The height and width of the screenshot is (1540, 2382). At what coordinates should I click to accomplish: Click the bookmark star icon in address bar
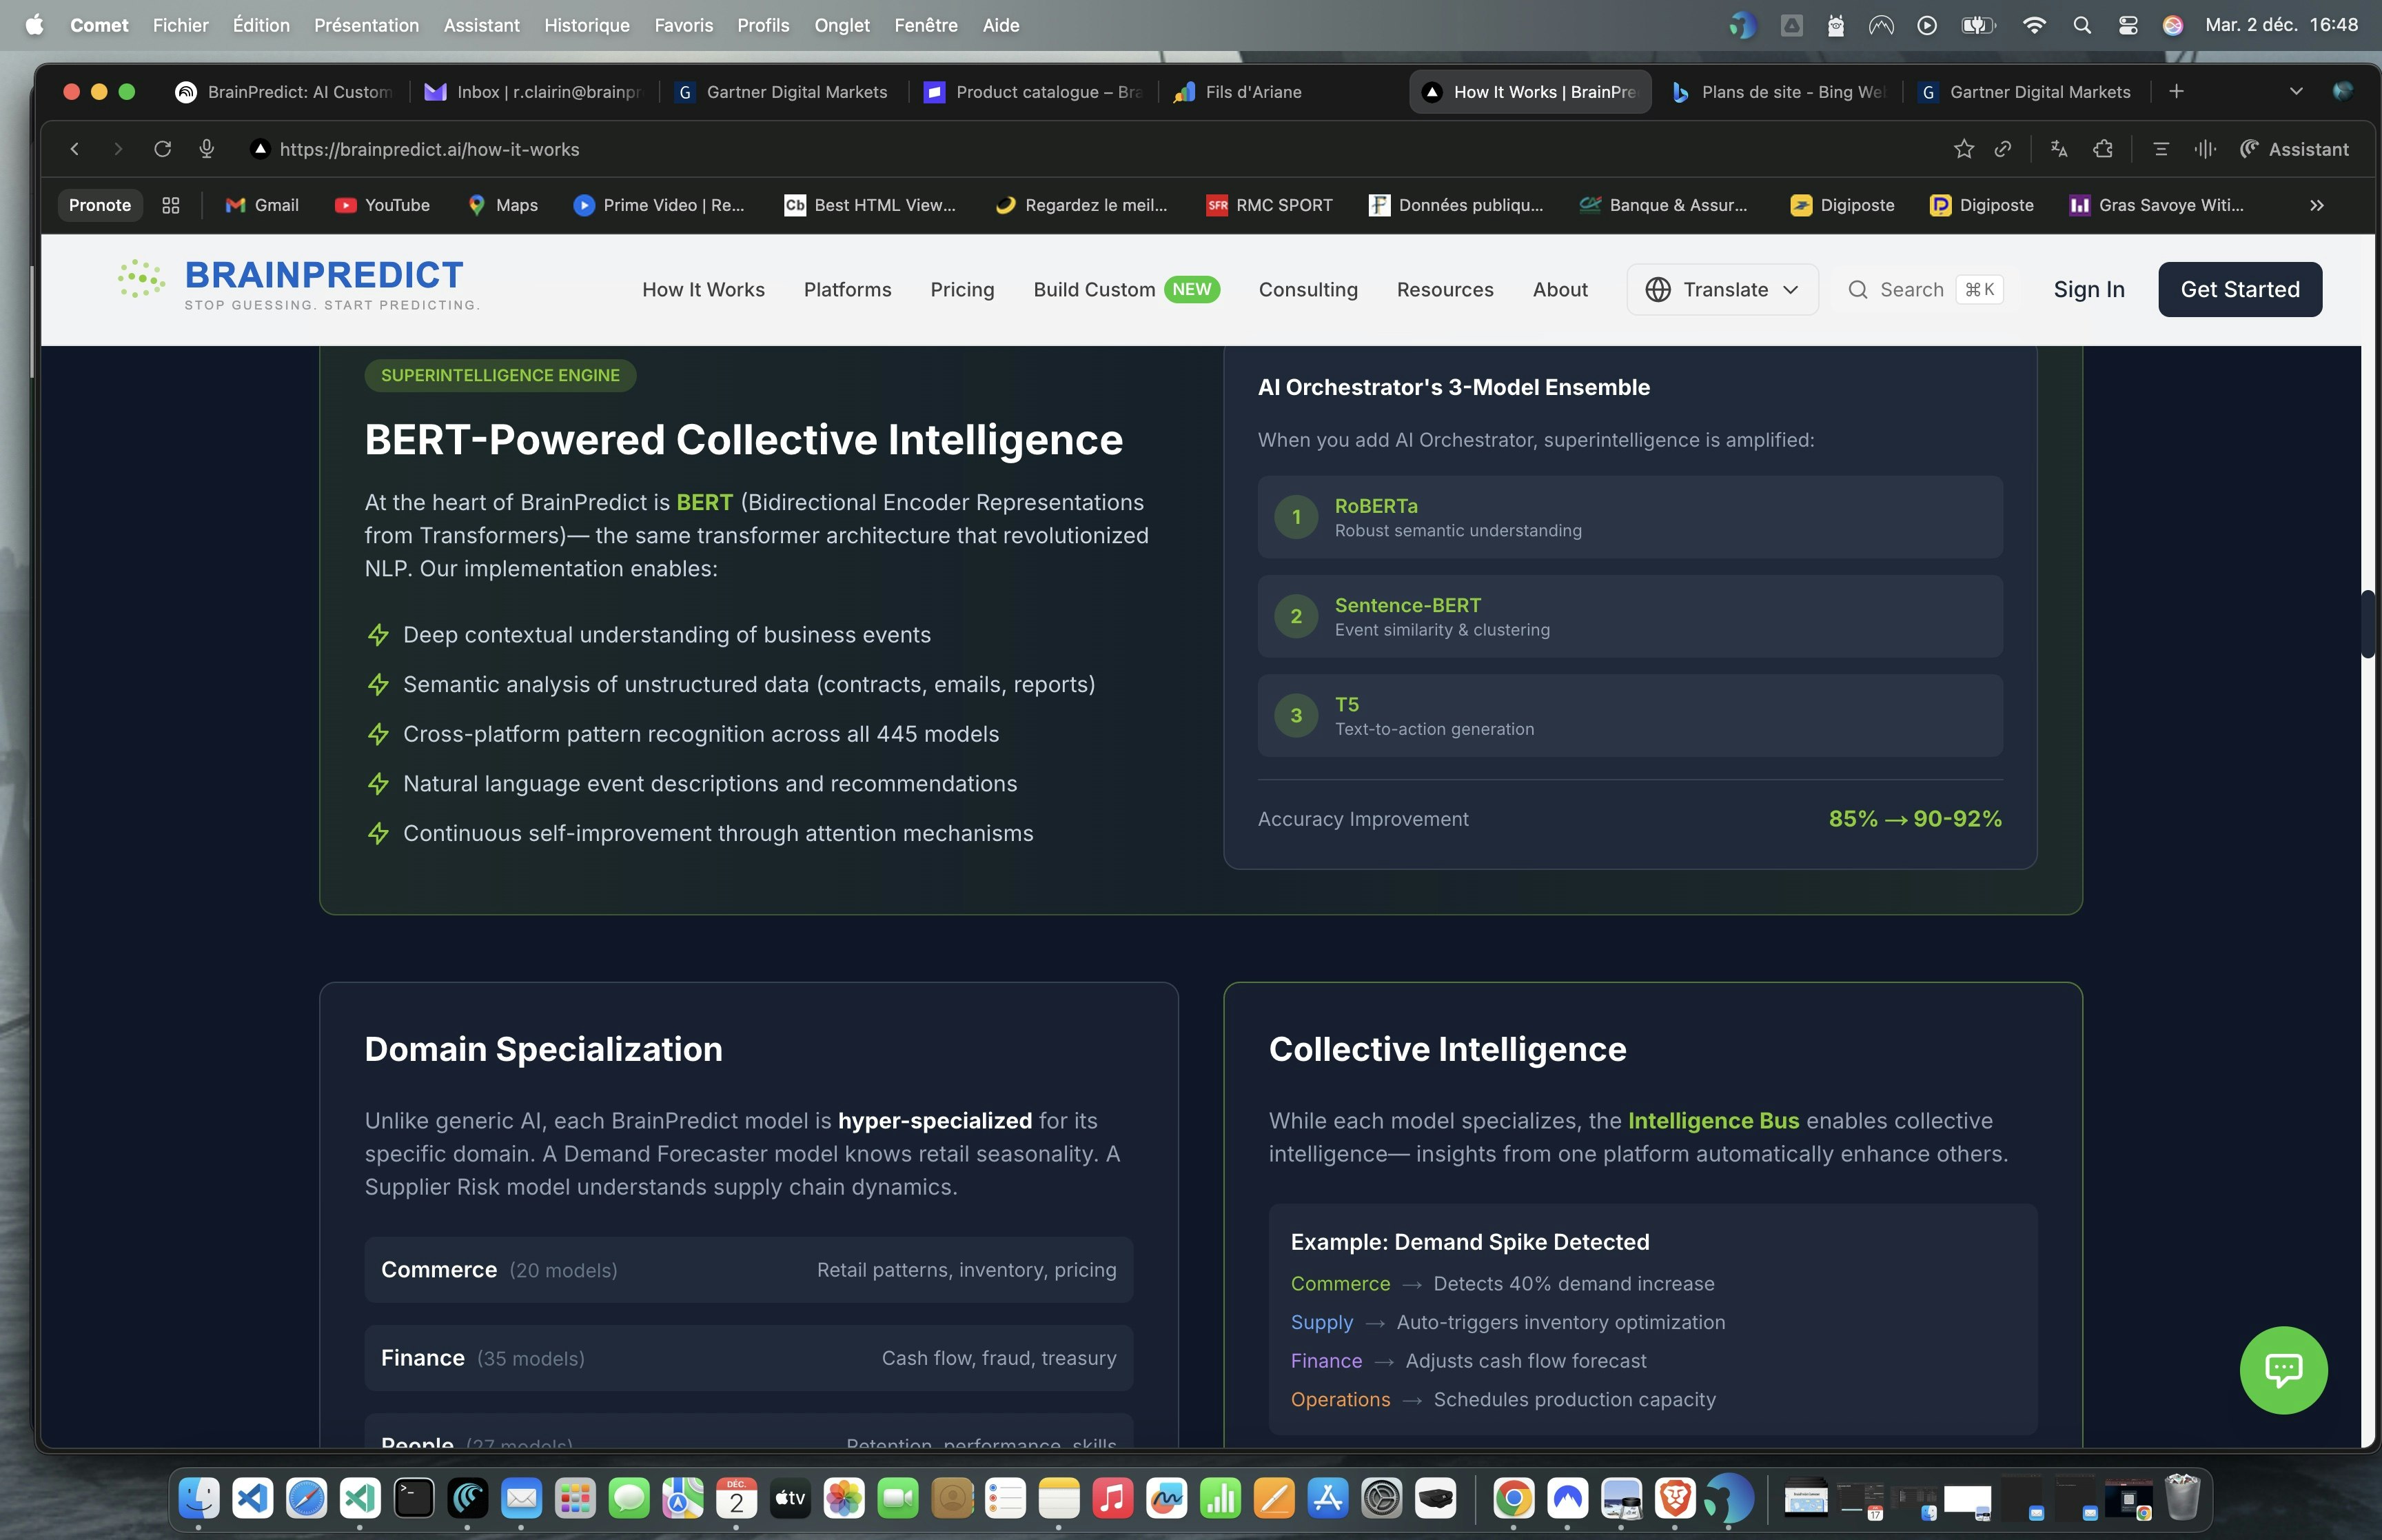1963,149
